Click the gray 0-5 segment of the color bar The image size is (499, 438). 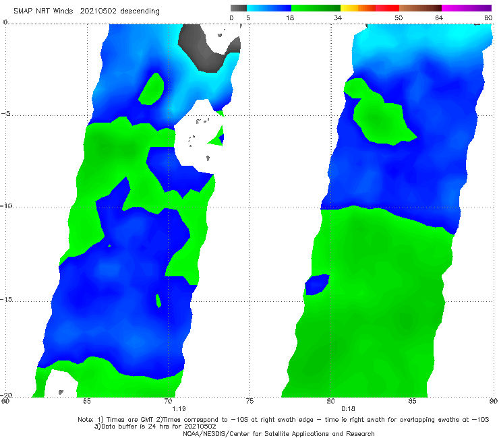click(x=239, y=8)
